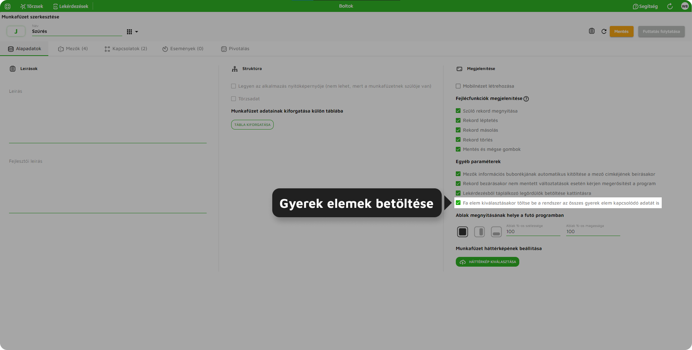Image resolution: width=692 pixels, height=350 pixels.
Task: Toggle Lekérdezésből táplálkozó legördülők checkbox
Action: point(458,193)
